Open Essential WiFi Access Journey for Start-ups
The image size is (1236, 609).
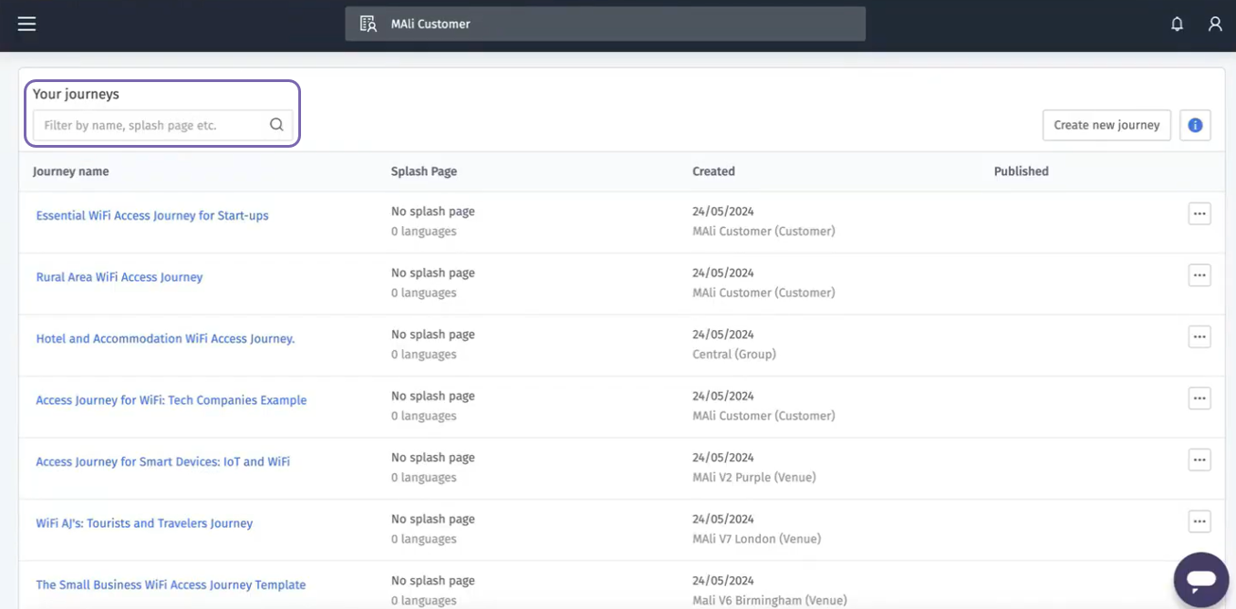152,216
